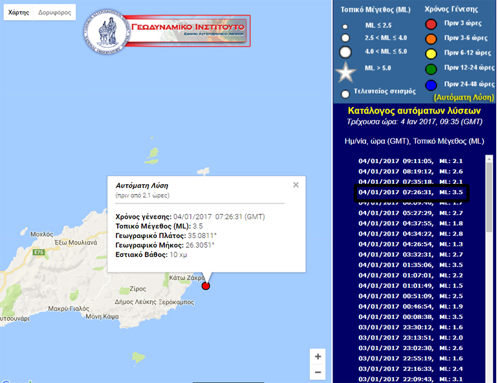Click the orange 'Πριν 3-6 ώρες' legend circle
The image size is (498, 383).
click(431, 39)
